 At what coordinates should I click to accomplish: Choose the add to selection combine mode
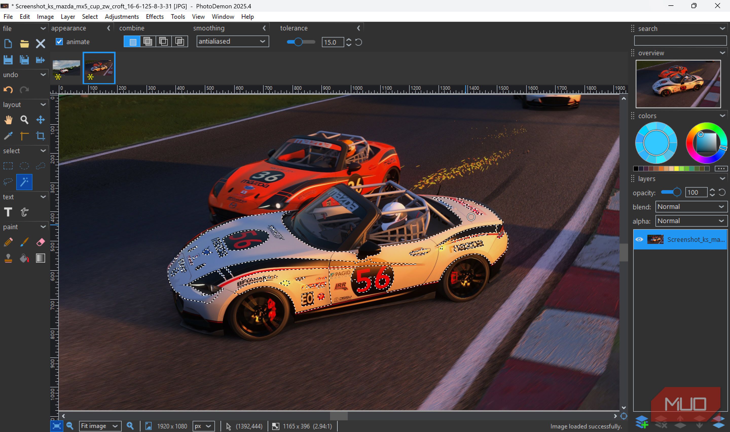pos(148,42)
